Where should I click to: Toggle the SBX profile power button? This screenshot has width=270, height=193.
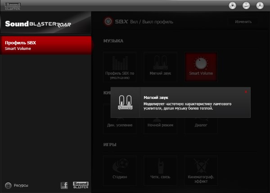[x=108, y=22]
